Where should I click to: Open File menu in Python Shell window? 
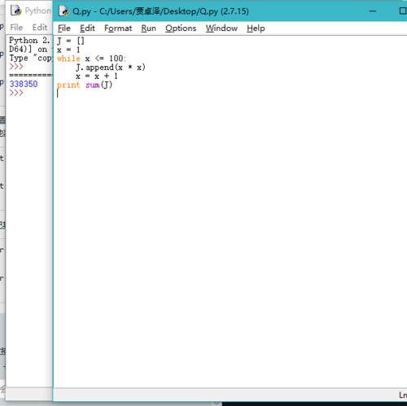click(x=16, y=28)
